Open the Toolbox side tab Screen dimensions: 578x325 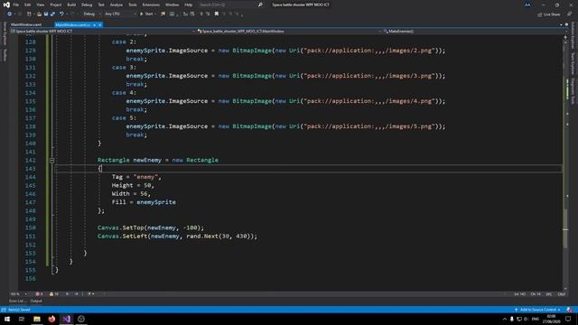coord(5,55)
